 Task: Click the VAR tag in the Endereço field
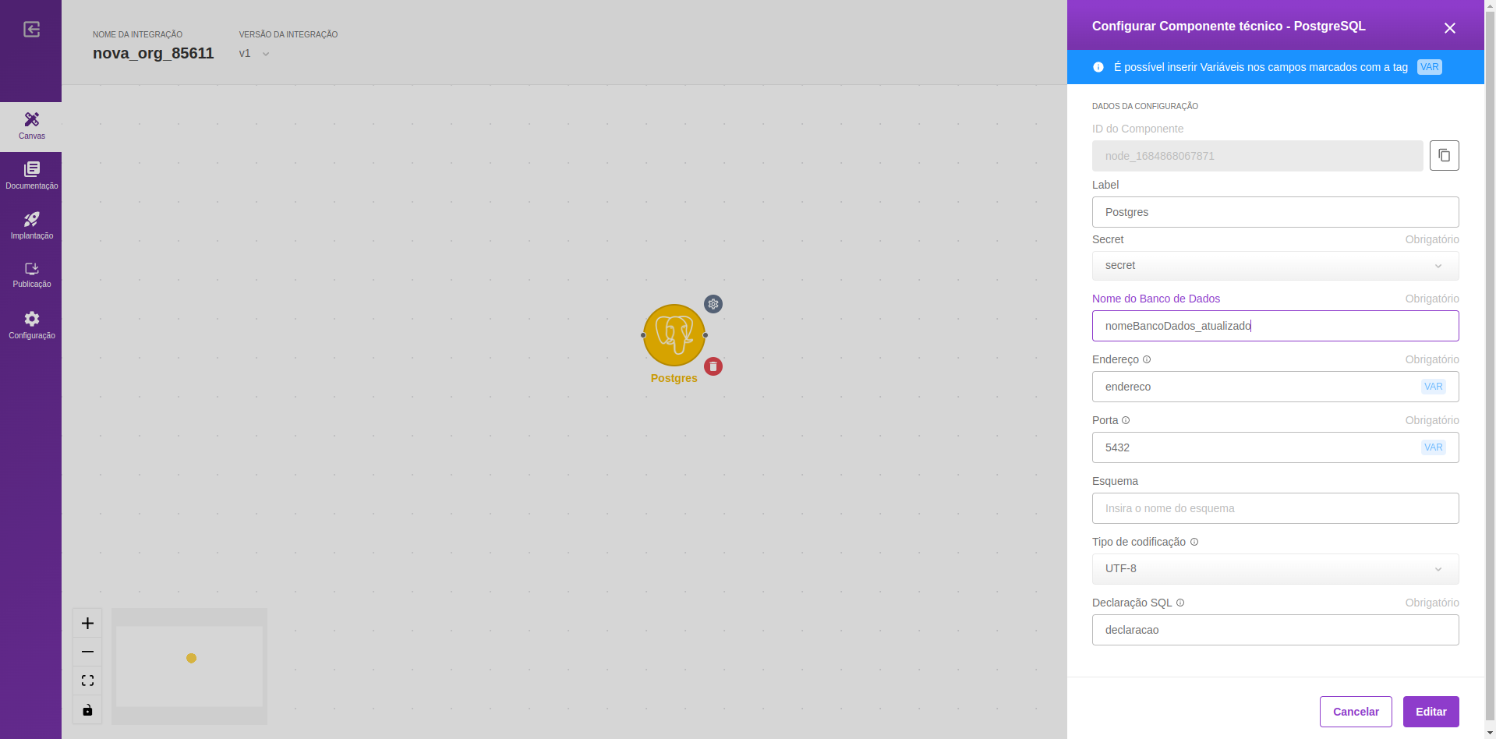tap(1434, 387)
